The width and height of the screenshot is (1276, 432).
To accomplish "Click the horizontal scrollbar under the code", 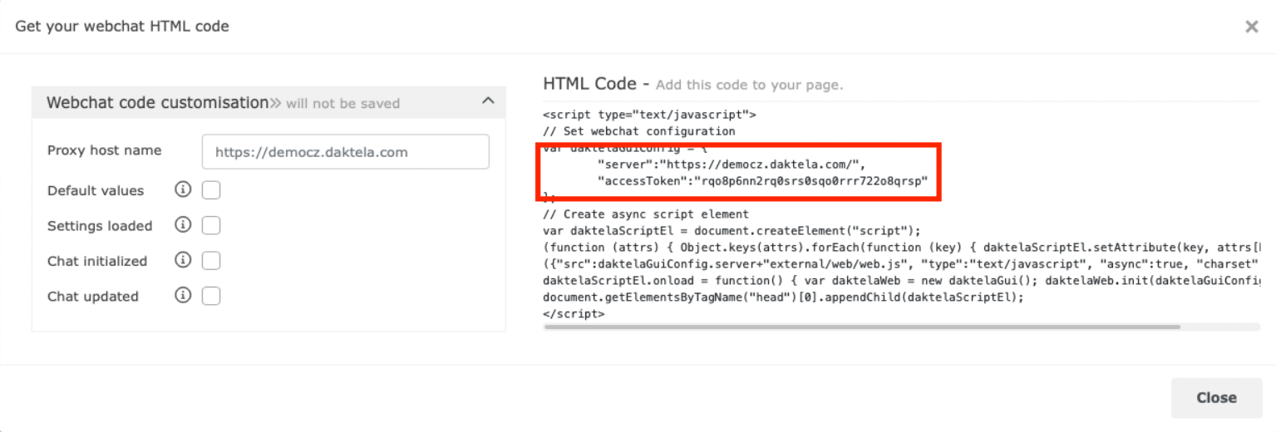I will point(861,326).
